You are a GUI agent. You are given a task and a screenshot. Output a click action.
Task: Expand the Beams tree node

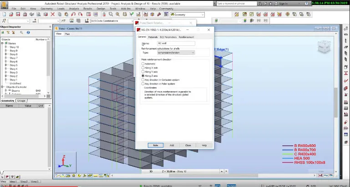click(6, 91)
